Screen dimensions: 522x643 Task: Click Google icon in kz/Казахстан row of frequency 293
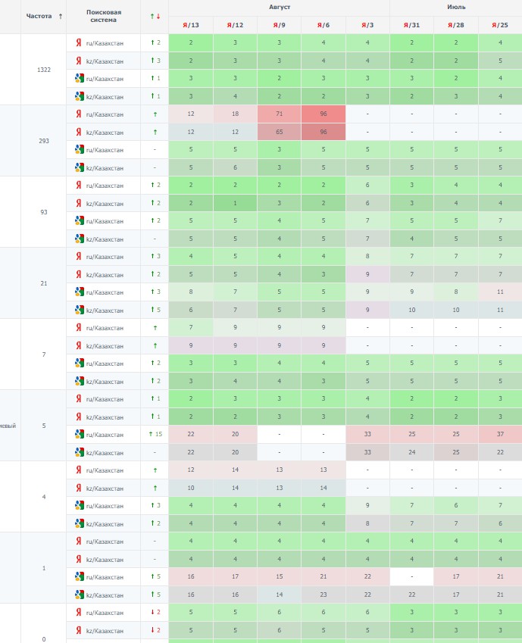point(80,167)
